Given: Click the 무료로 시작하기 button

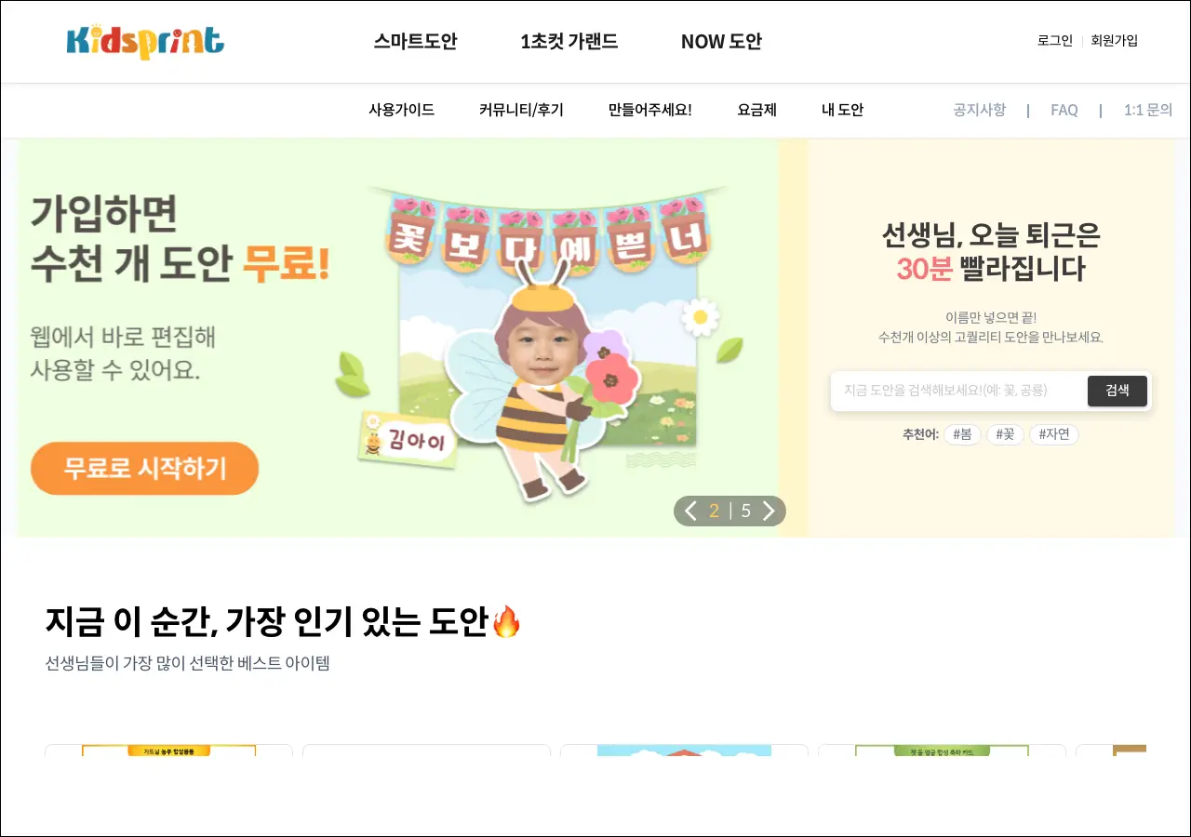Looking at the screenshot, I should pyautogui.click(x=144, y=469).
